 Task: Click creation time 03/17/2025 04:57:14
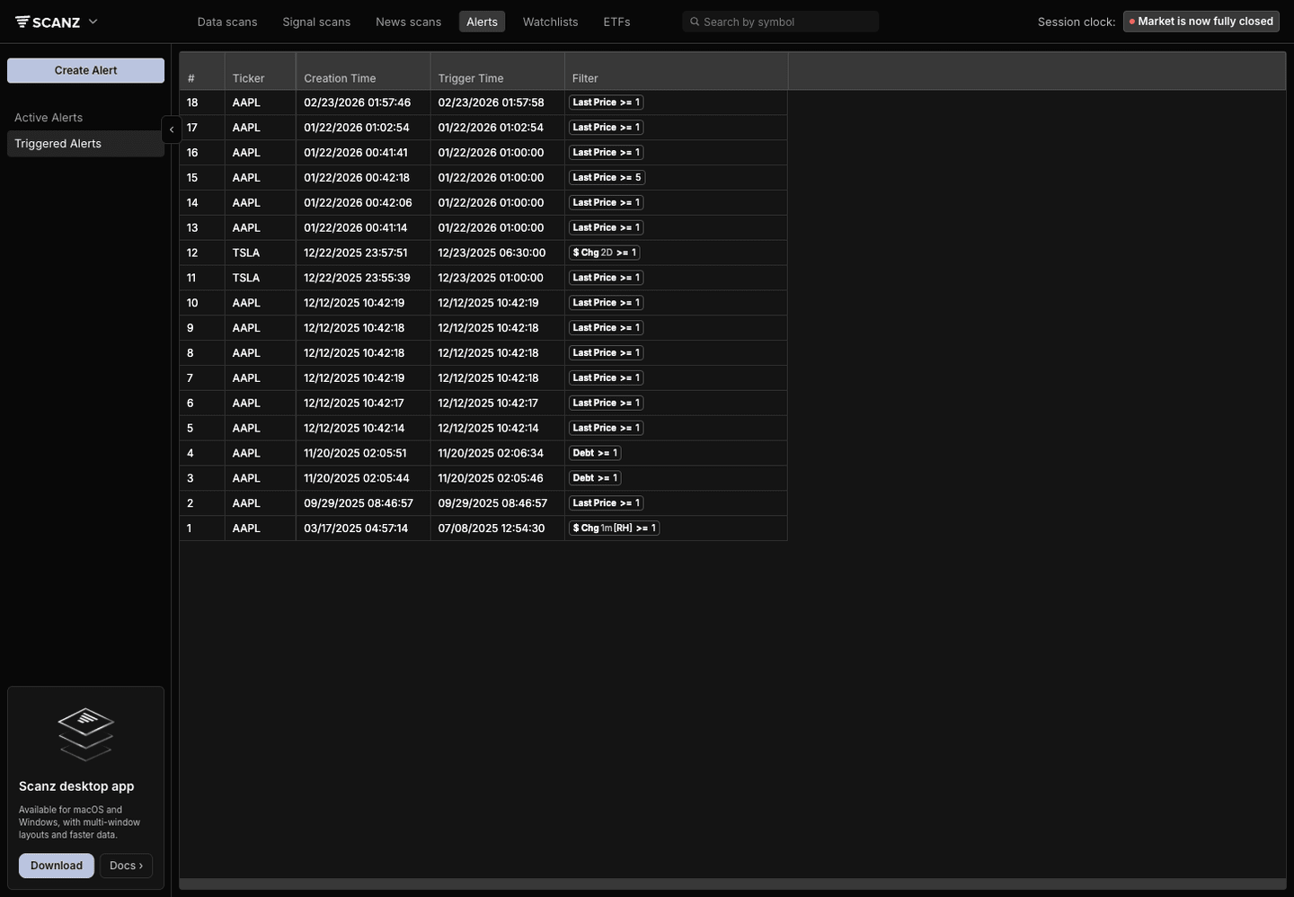356,528
